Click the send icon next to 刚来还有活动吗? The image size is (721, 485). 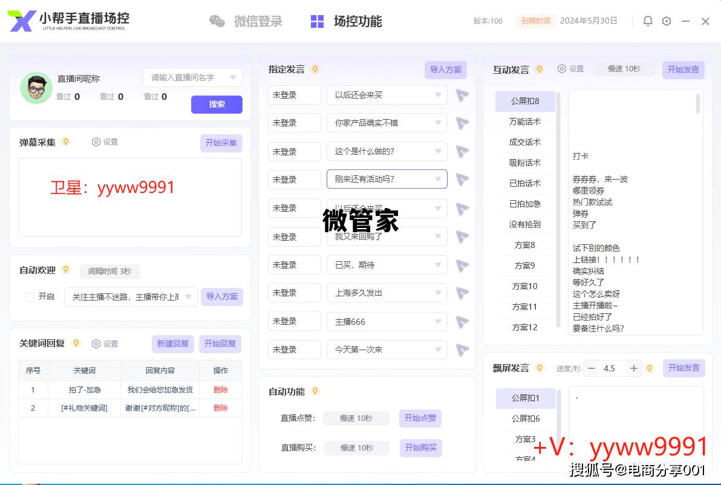(462, 179)
